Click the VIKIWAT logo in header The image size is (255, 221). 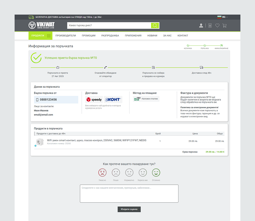point(41,26)
